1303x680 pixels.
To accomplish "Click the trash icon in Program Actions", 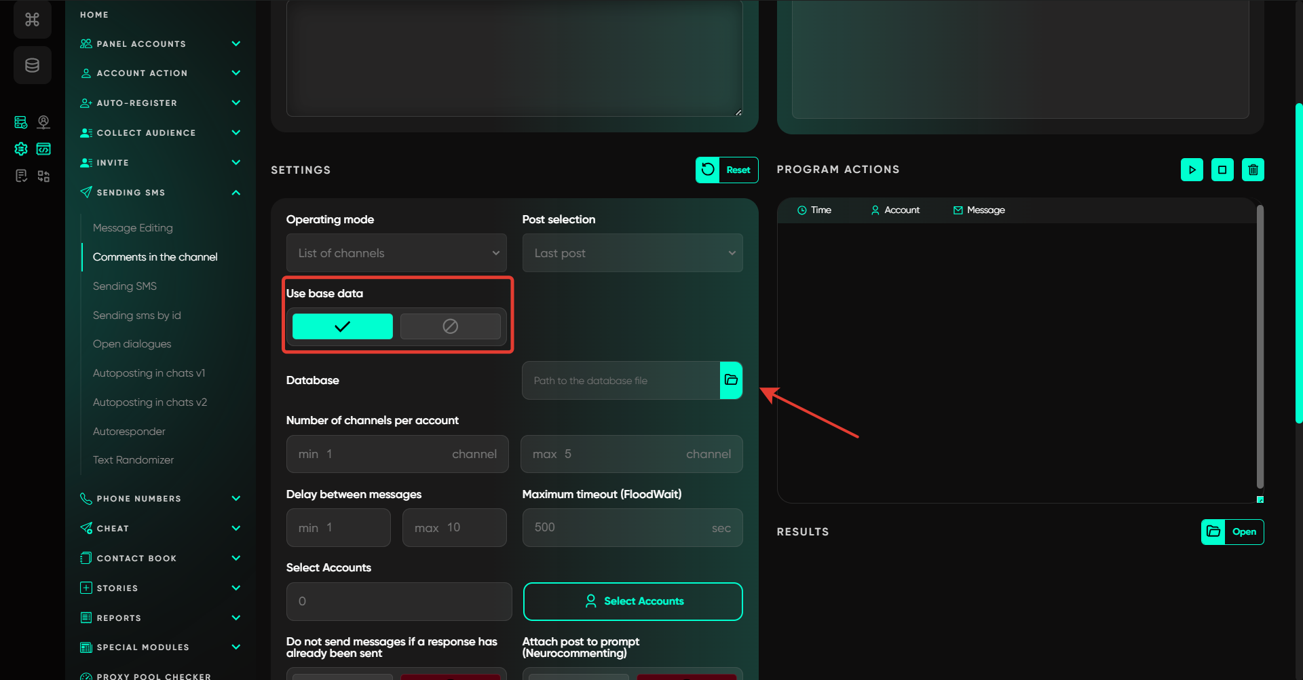I will (1253, 170).
